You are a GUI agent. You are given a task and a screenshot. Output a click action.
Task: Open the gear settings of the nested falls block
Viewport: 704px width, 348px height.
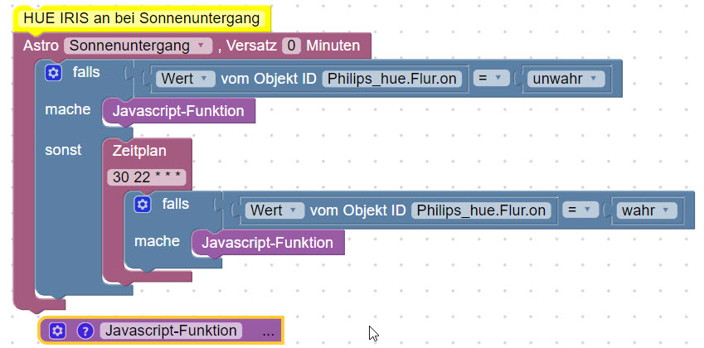143,204
